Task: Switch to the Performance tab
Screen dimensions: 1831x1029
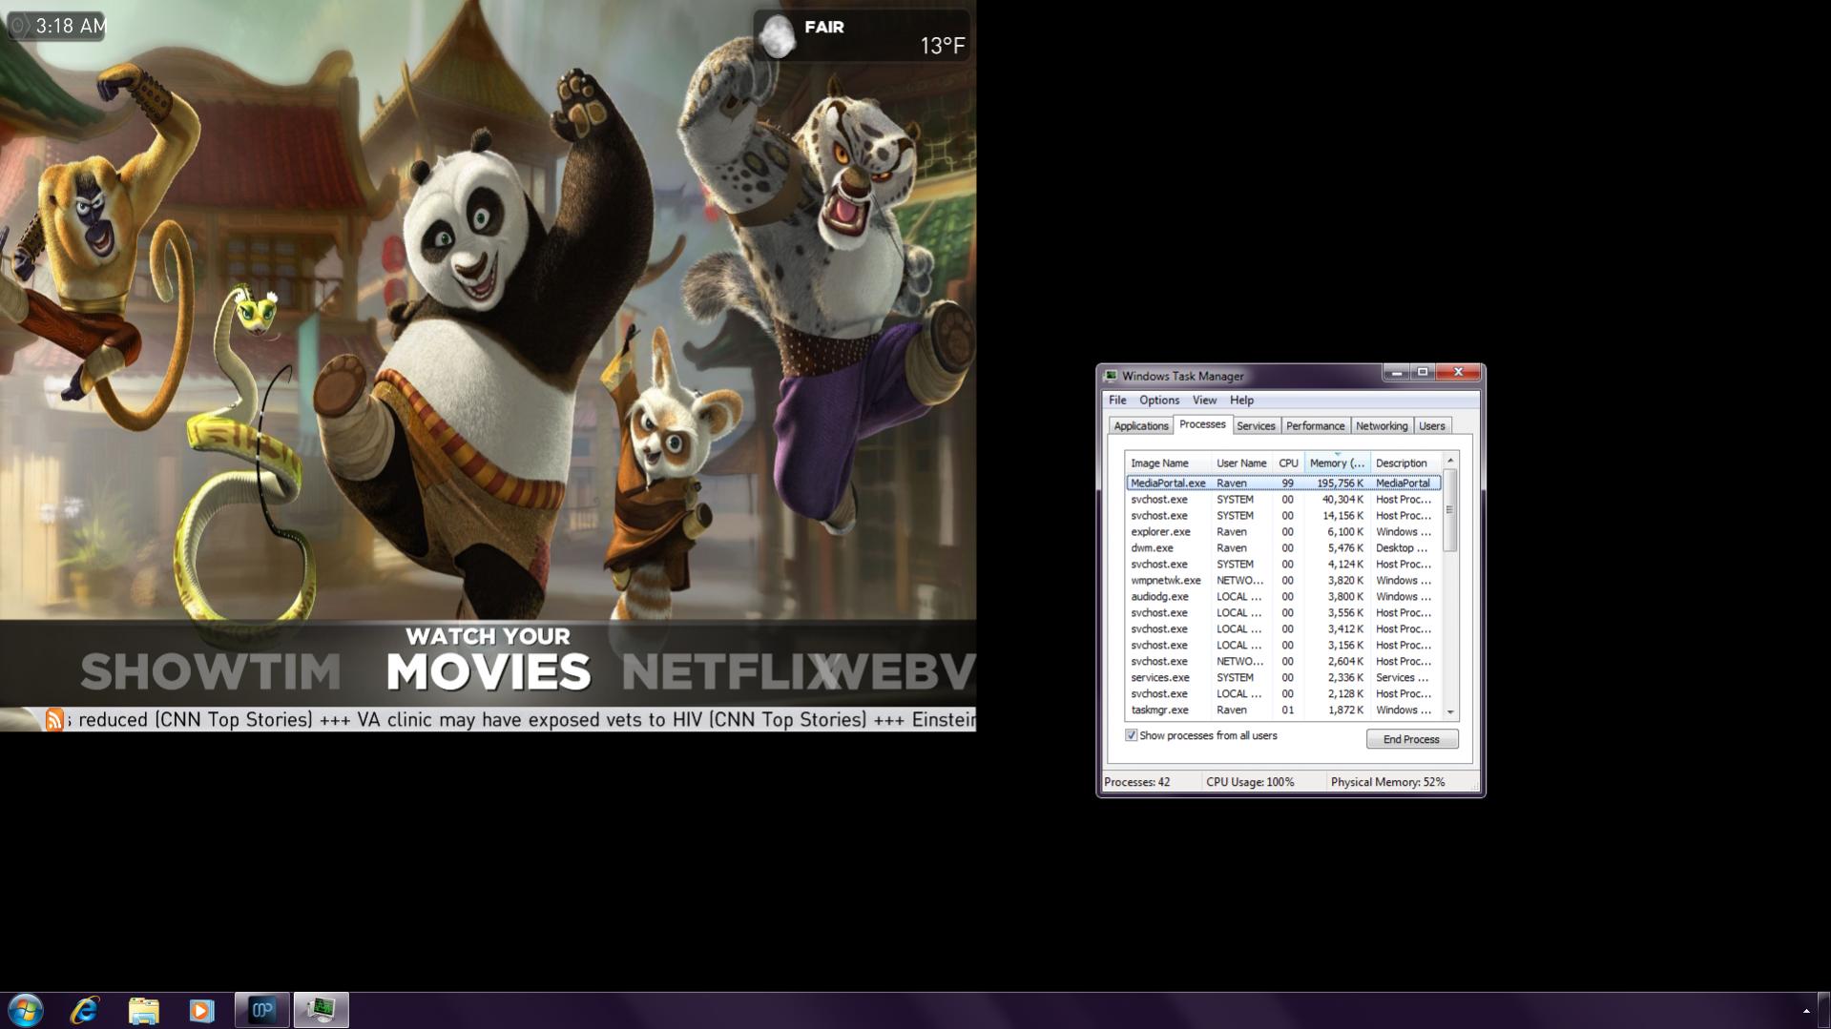Action: click(x=1315, y=426)
